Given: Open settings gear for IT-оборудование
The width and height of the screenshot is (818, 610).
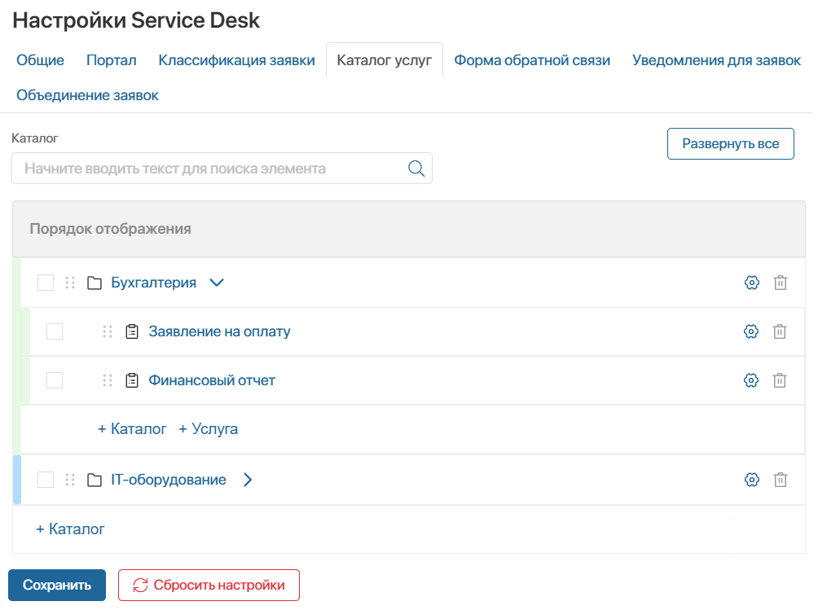Looking at the screenshot, I should coord(750,480).
